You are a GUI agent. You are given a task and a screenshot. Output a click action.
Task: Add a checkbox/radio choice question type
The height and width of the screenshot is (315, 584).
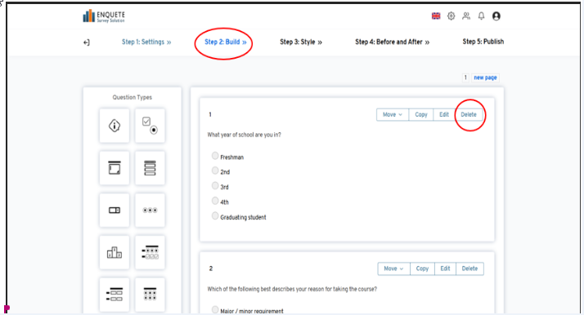(x=150, y=126)
